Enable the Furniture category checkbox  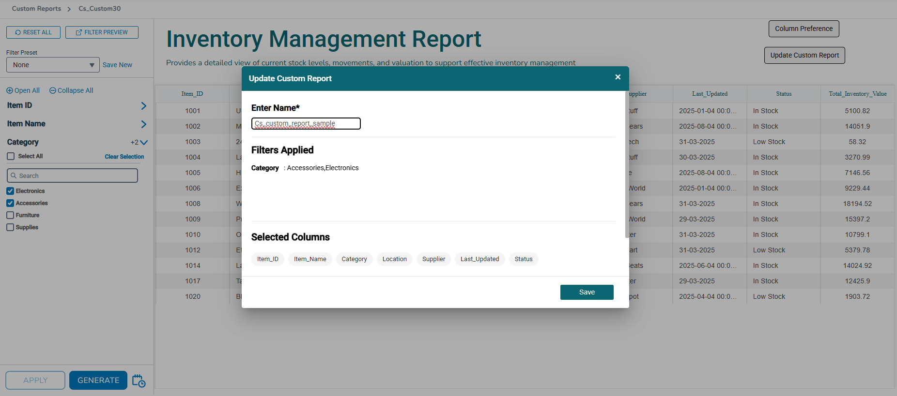click(10, 215)
